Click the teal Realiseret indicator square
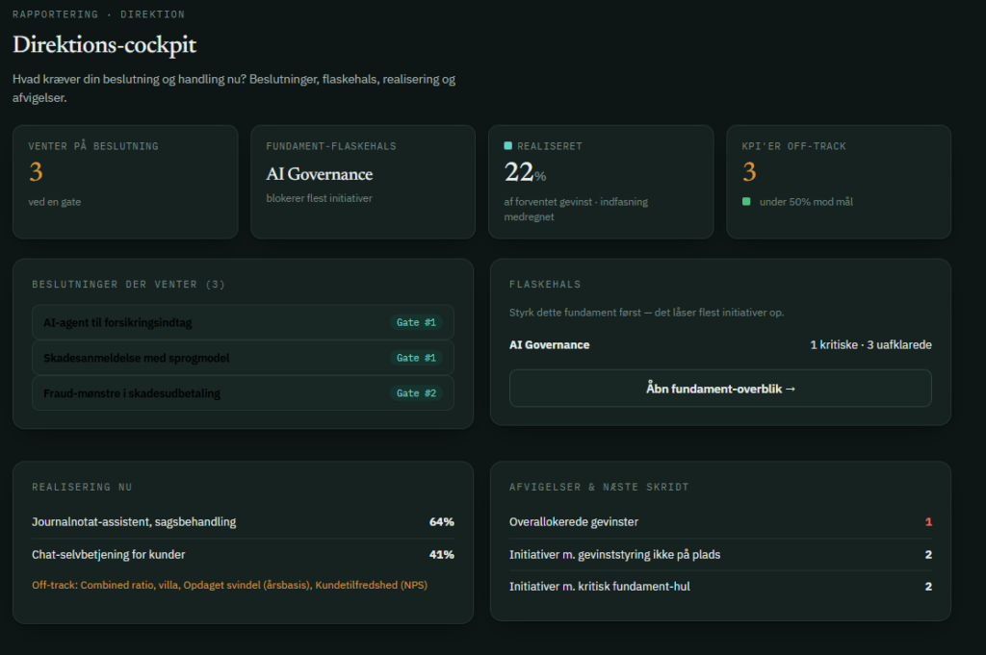This screenshot has height=655, width=986. [508, 145]
